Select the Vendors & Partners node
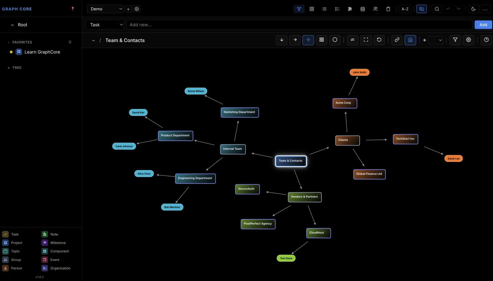The width and height of the screenshot is (493, 281). pyautogui.click(x=304, y=197)
